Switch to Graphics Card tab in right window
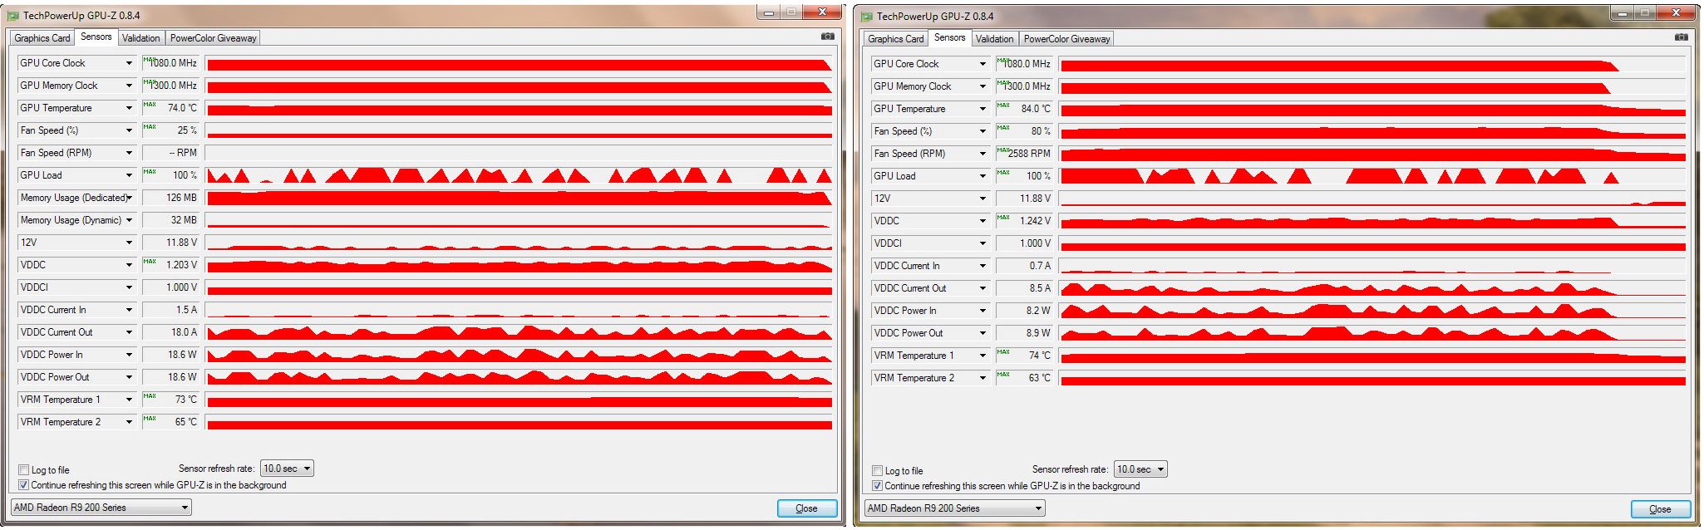 click(x=896, y=39)
